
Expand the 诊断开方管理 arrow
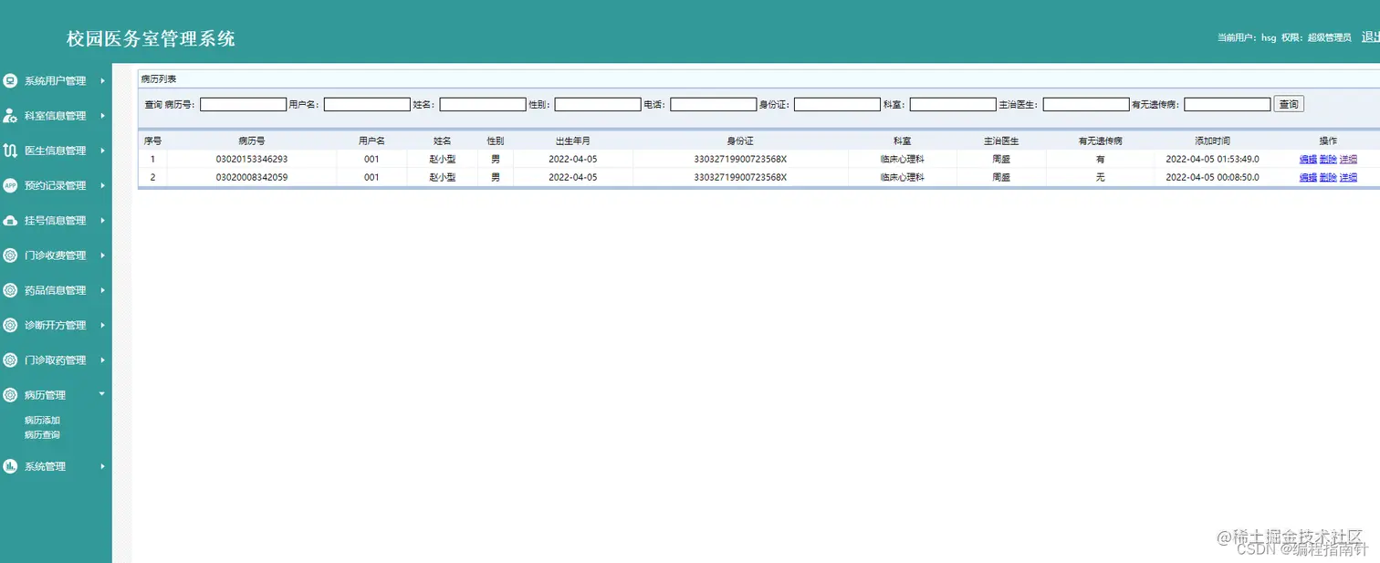coord(102,325)
